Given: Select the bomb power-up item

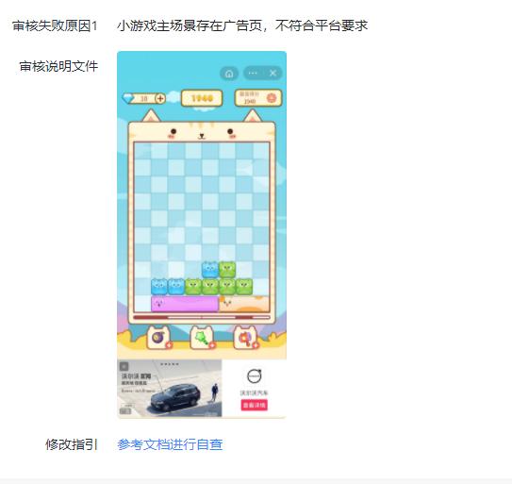Looking at the screenshot, I should [x=158, y=338].
